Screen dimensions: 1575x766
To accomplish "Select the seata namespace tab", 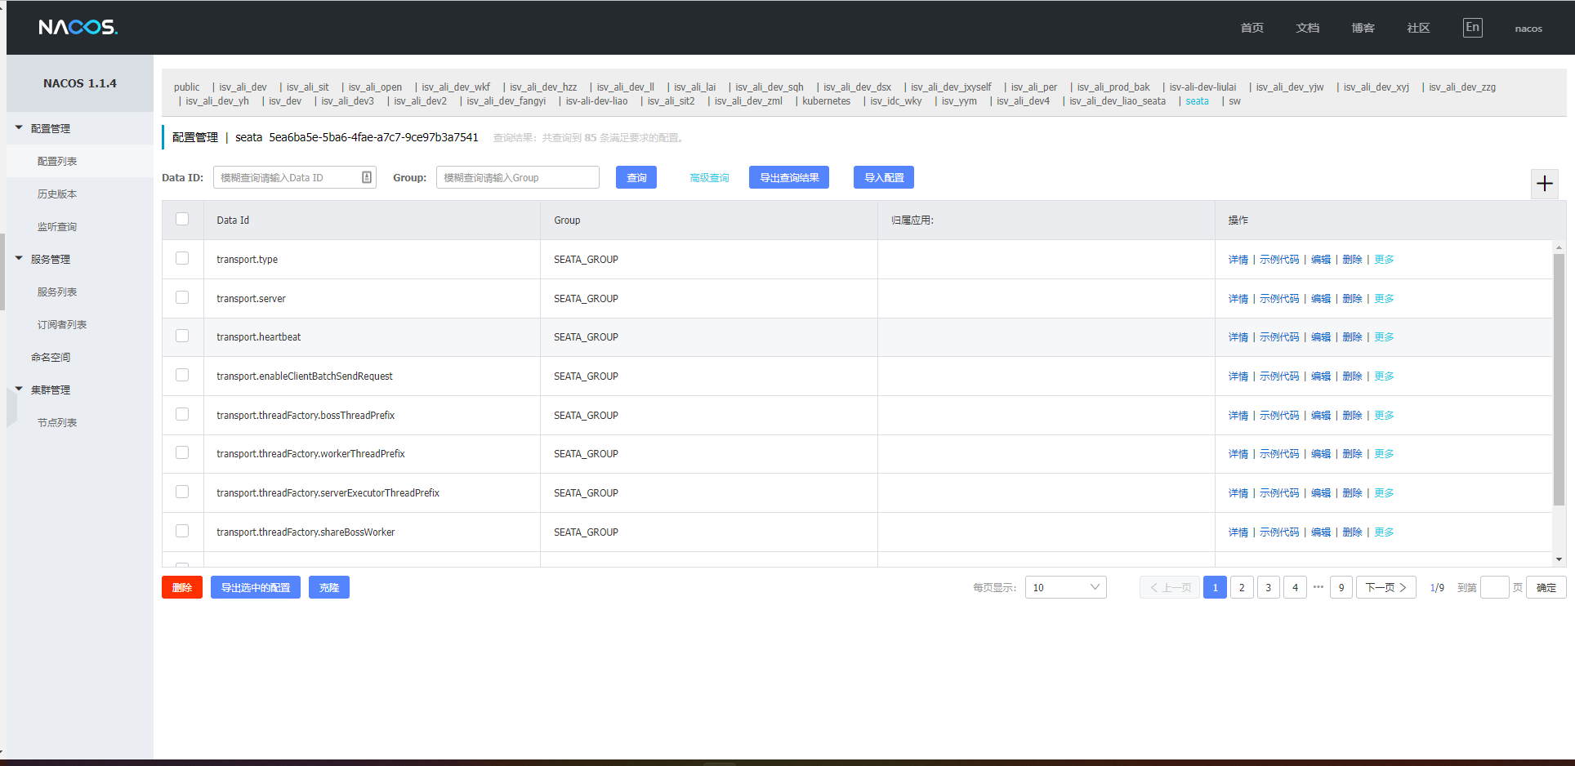I will coord(1197,101).
